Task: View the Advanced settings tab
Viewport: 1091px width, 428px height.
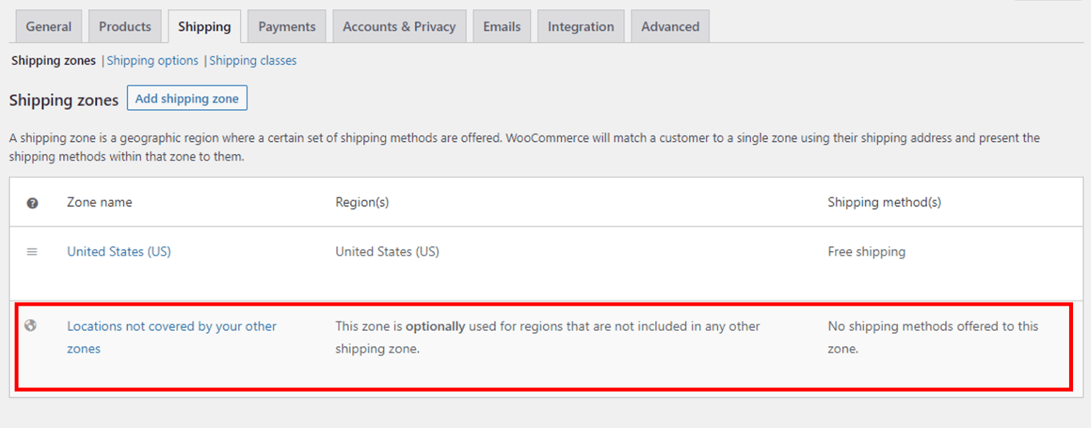Action: pos(669,26)
